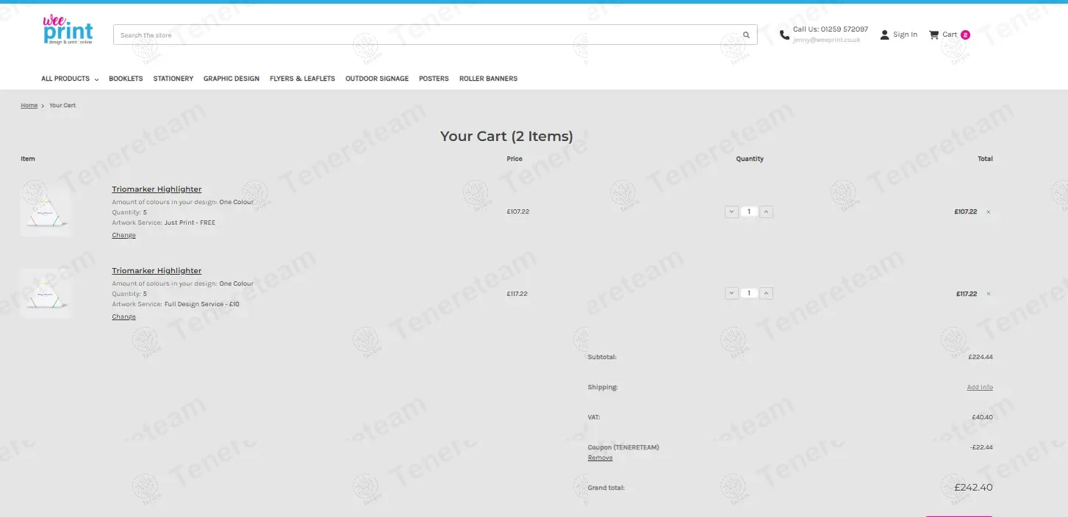Click the Call Us phone number
Screen dimensions: 1068x517
[x=831, y=29]
